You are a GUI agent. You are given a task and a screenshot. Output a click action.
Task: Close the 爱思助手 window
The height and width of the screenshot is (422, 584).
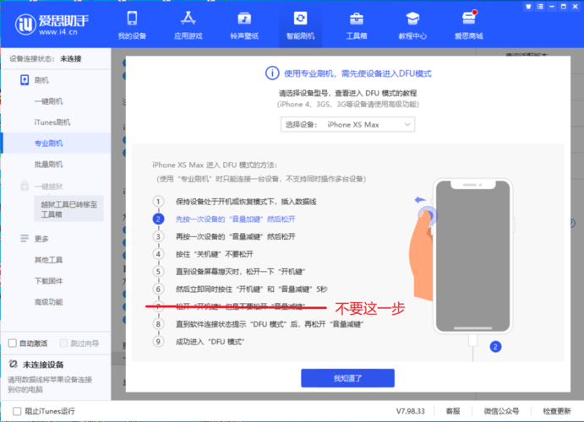coord(576,6)
